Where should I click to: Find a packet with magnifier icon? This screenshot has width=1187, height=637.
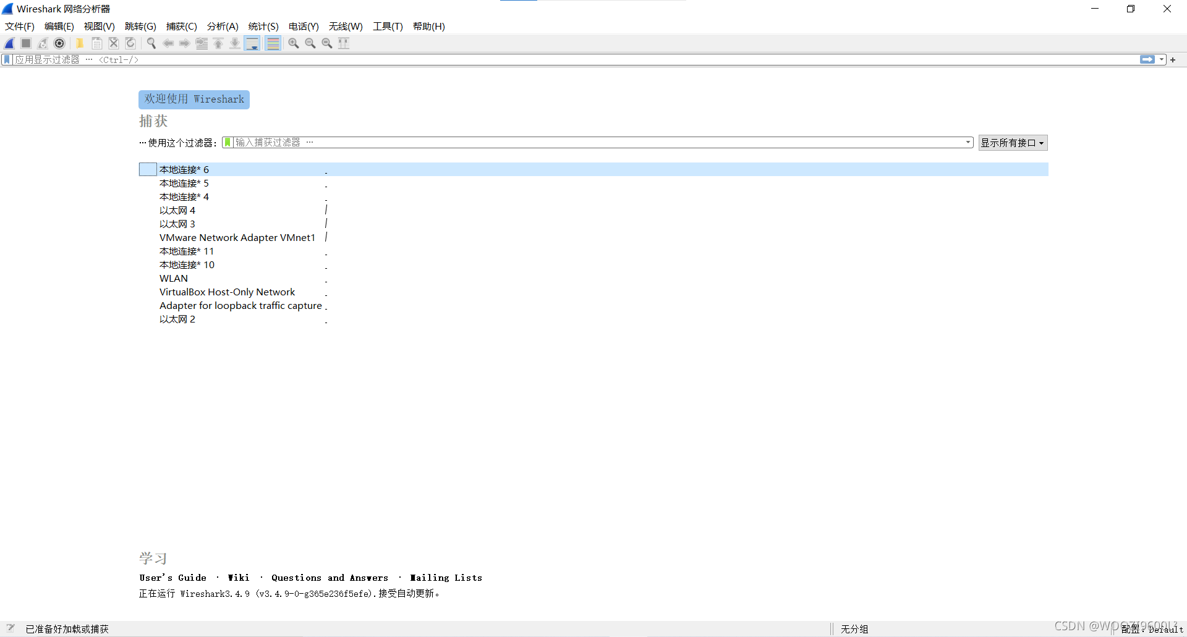click(x=151, y=43)
